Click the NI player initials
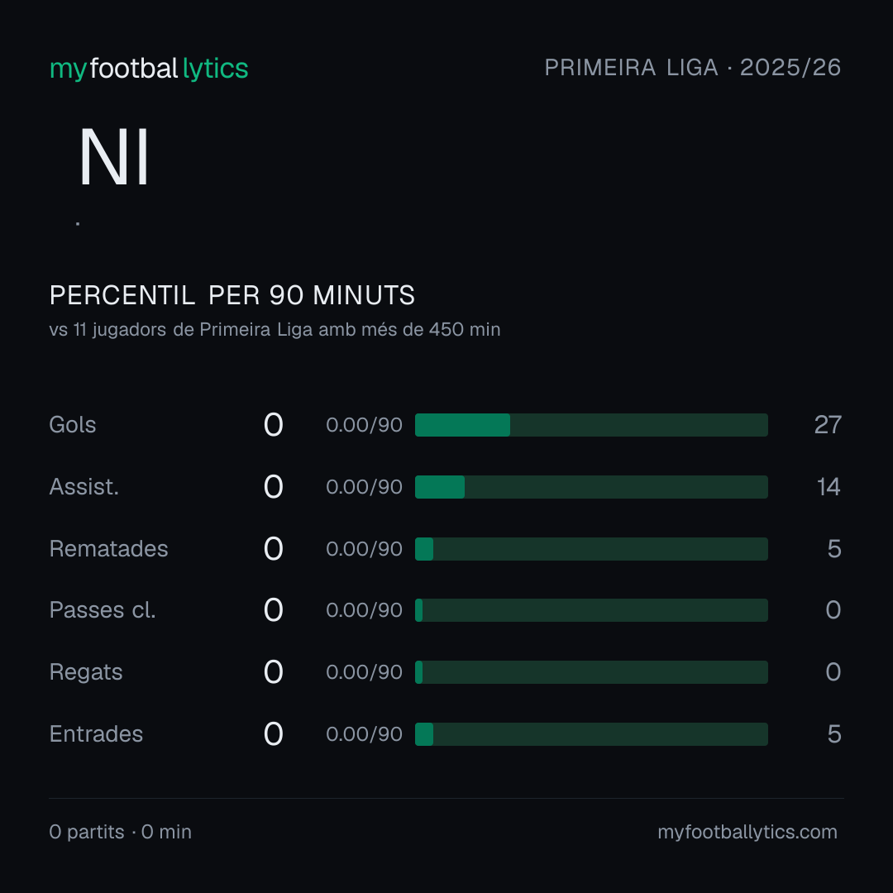The image size is (893, 893). (114, 157)
